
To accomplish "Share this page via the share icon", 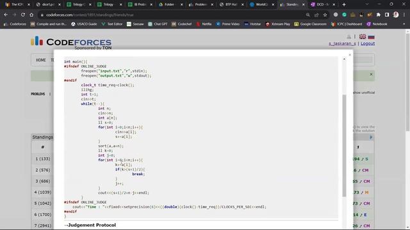I will (316, 15).
